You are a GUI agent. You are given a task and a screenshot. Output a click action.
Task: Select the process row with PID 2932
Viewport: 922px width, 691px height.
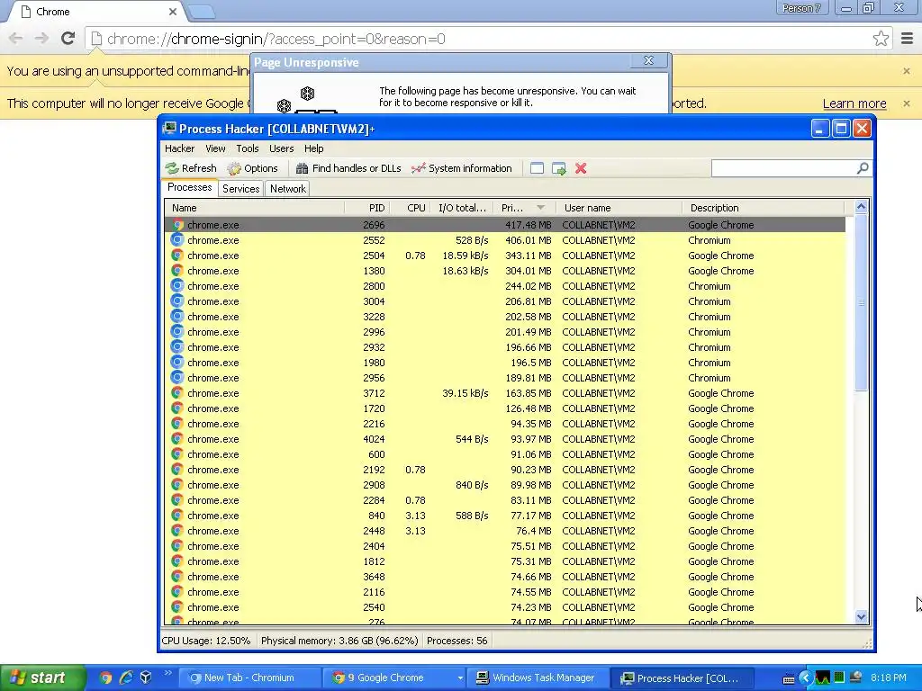click(505, 347)
